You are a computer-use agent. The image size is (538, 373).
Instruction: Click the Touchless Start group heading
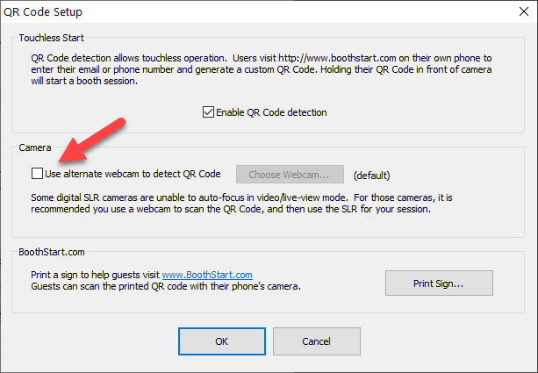(52, 38)
